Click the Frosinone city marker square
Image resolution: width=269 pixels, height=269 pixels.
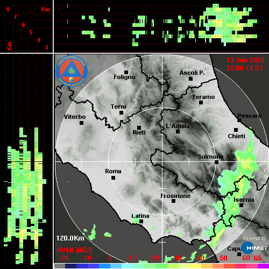click(x=173, y=201)
